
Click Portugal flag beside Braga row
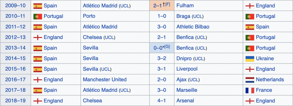click(x=250, y=16)
